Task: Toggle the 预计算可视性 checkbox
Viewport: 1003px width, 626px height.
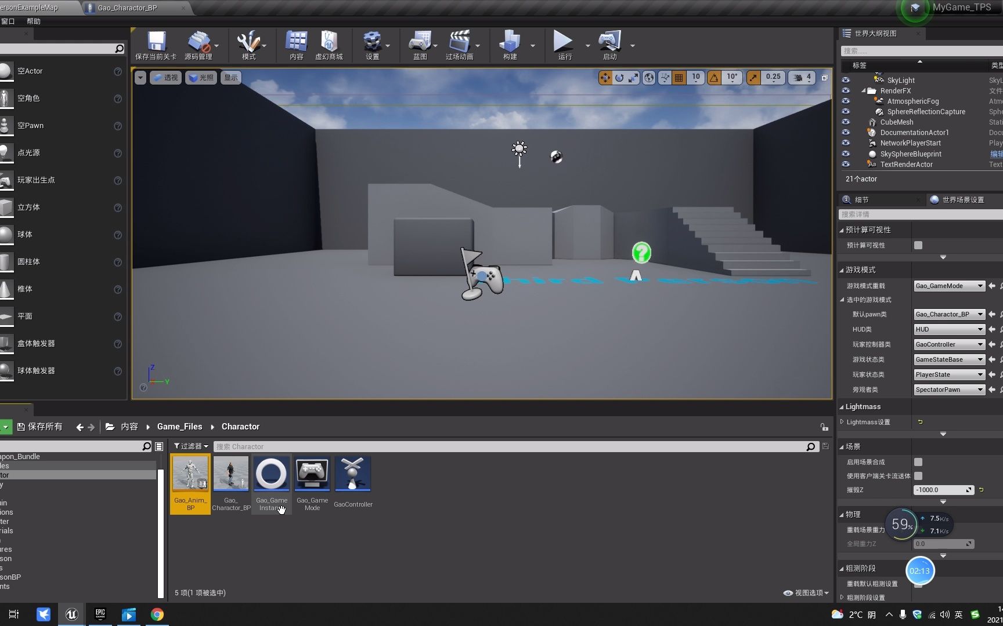Action: click(918, 245)
